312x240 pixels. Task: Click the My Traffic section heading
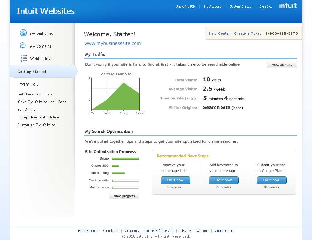(95, 54)
